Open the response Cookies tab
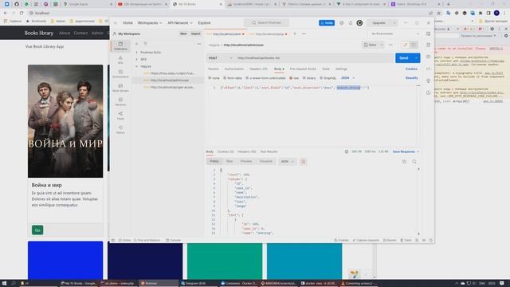510x287 pixels. pos(226,151)
